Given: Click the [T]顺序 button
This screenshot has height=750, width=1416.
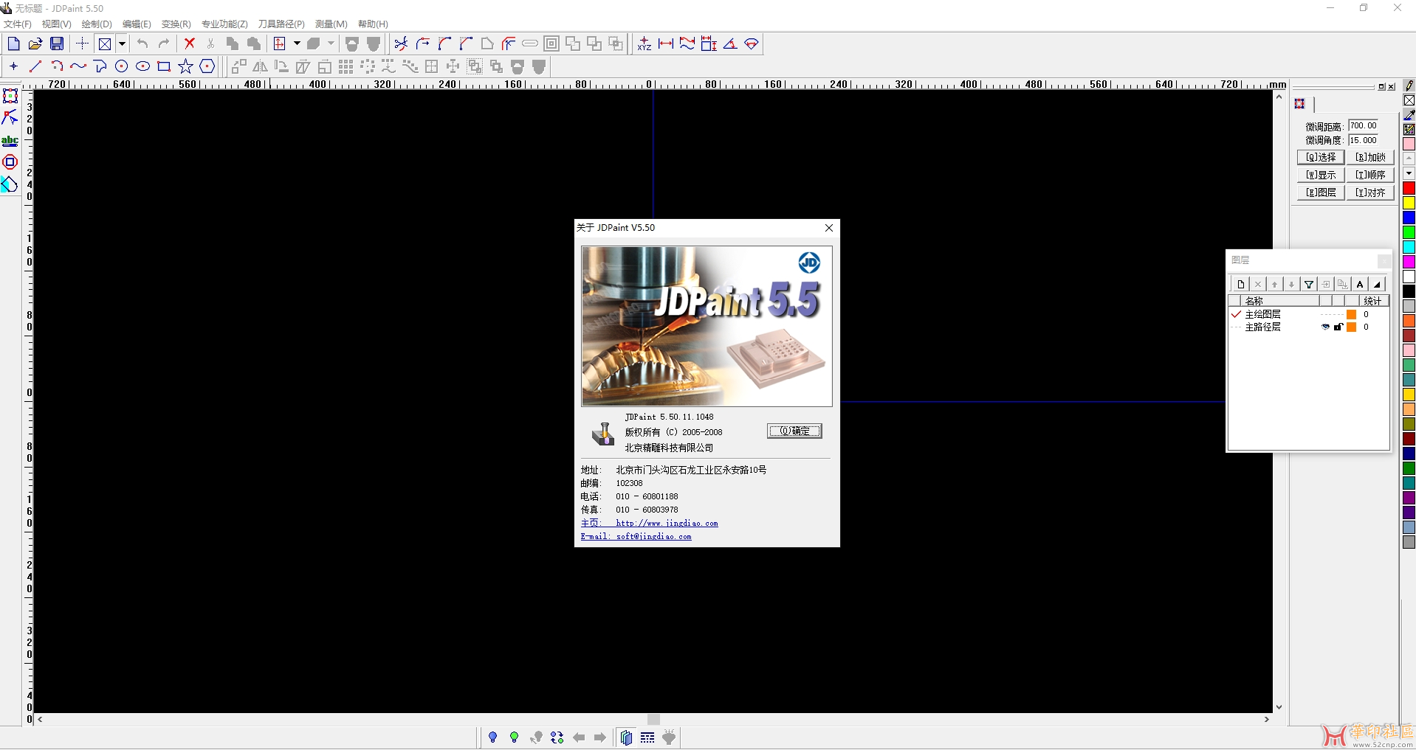Looking at the screenshot, I should click(1370, 175).
